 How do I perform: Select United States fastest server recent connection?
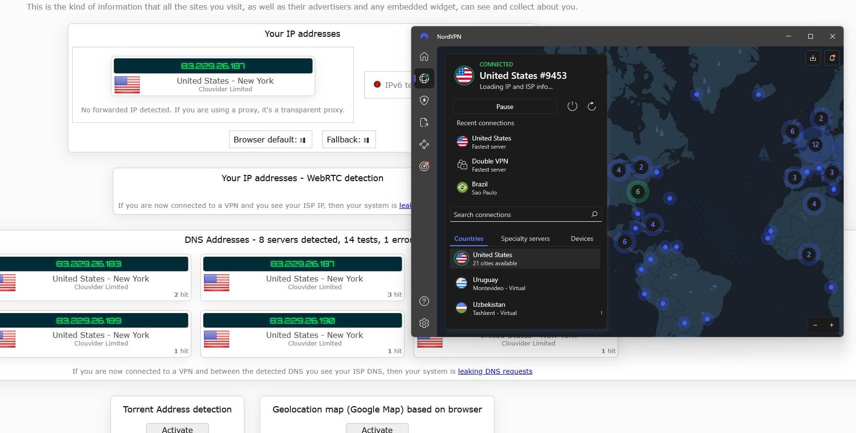525,142
